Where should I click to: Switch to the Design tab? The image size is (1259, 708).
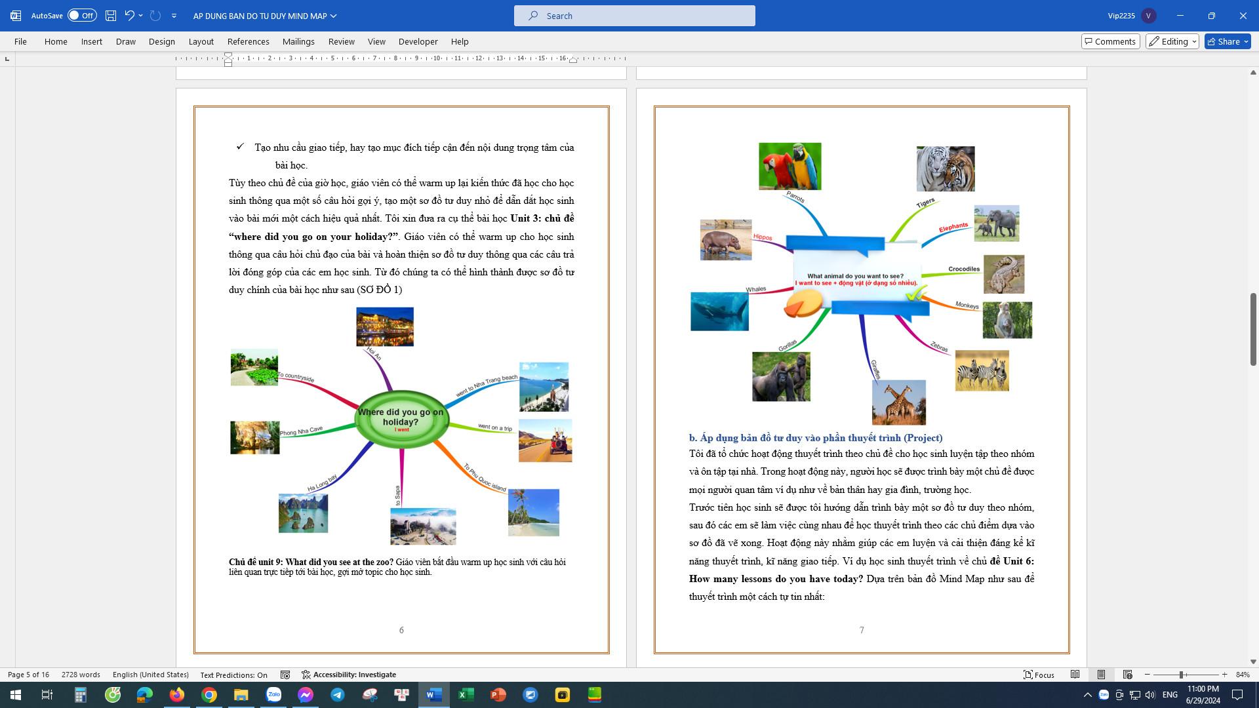point(162,41)
